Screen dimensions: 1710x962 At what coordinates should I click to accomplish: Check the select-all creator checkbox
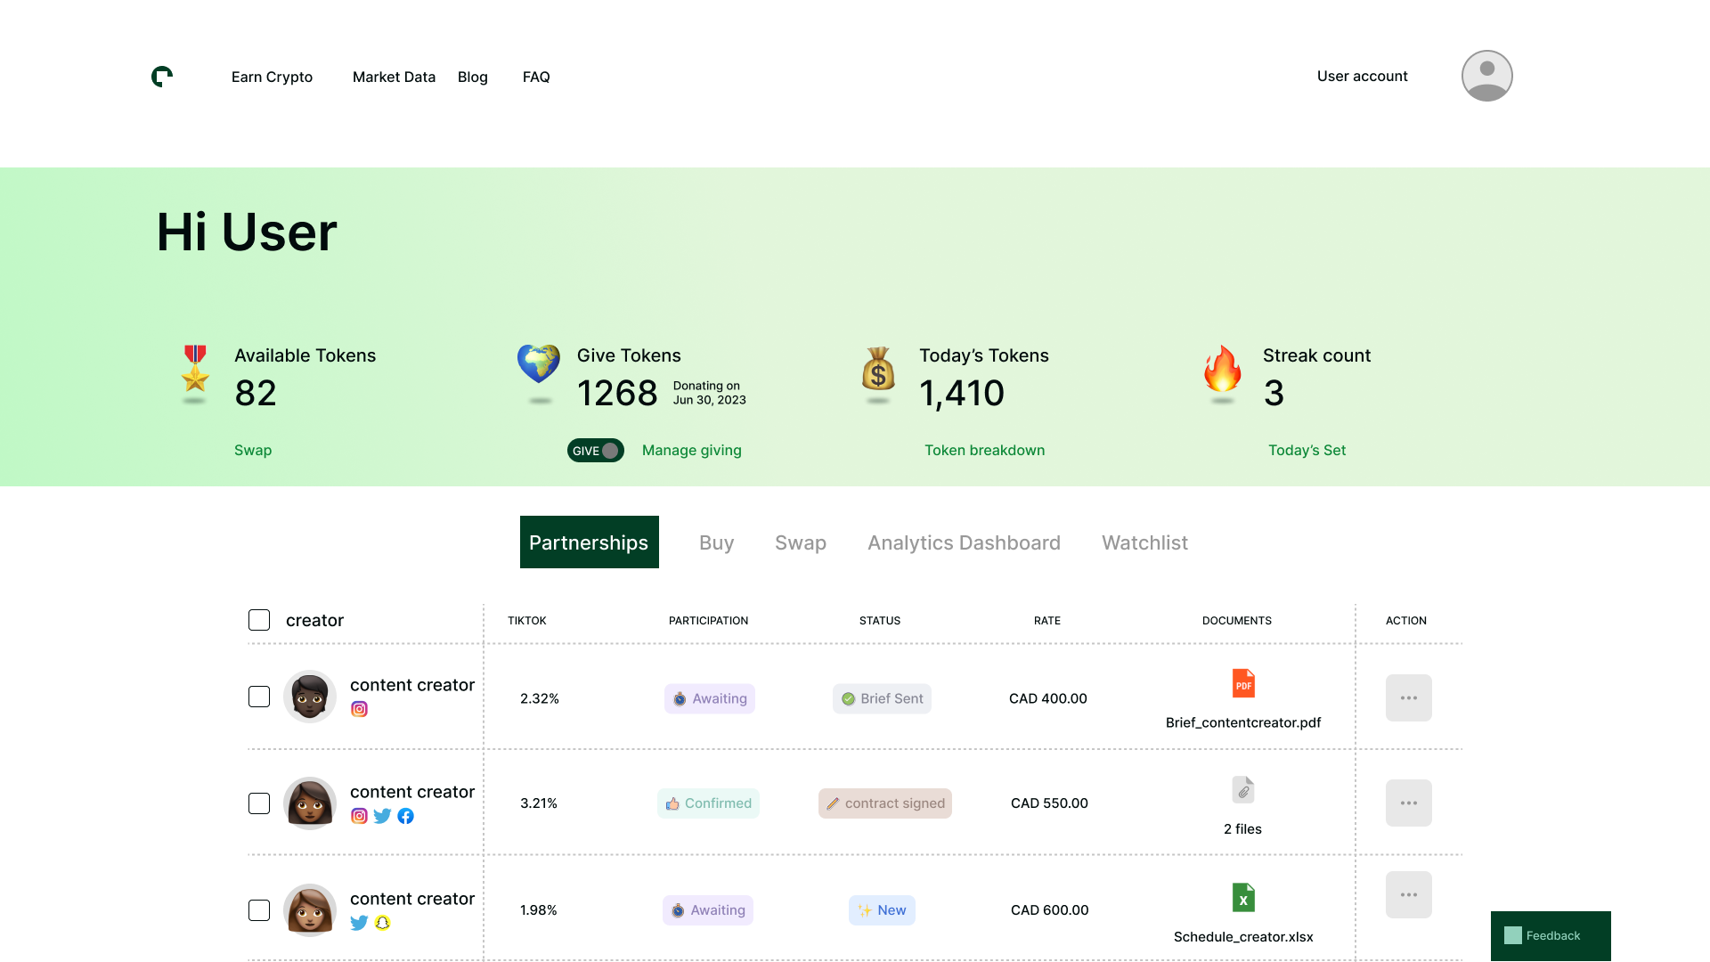[x=259, y=620]
